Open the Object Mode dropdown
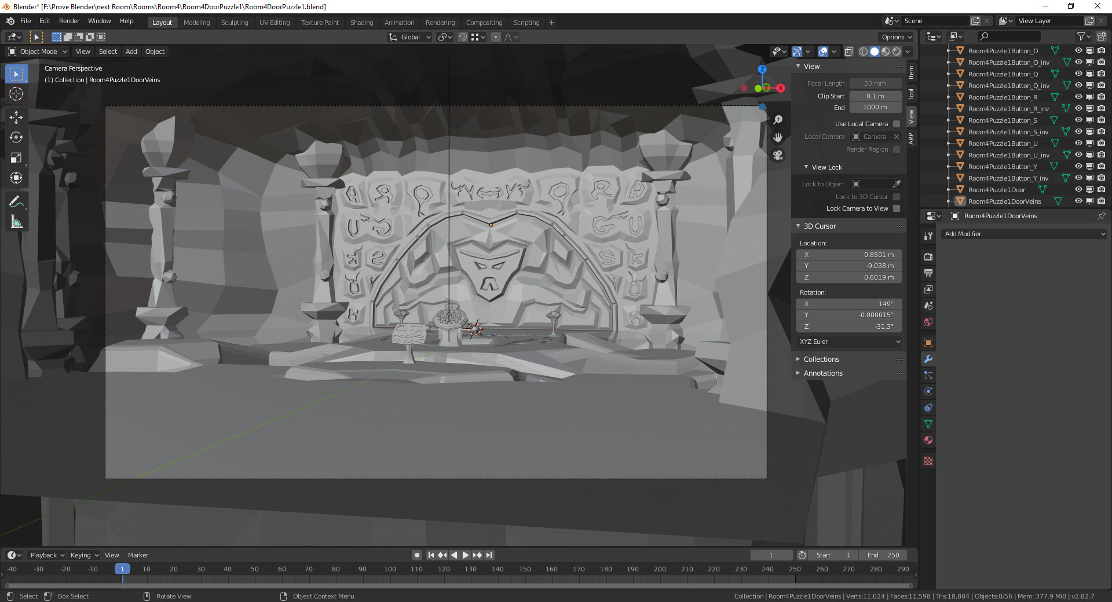 click(38, 52)
